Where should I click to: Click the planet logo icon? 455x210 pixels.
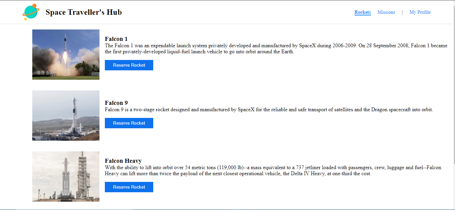tap(31, 12)
